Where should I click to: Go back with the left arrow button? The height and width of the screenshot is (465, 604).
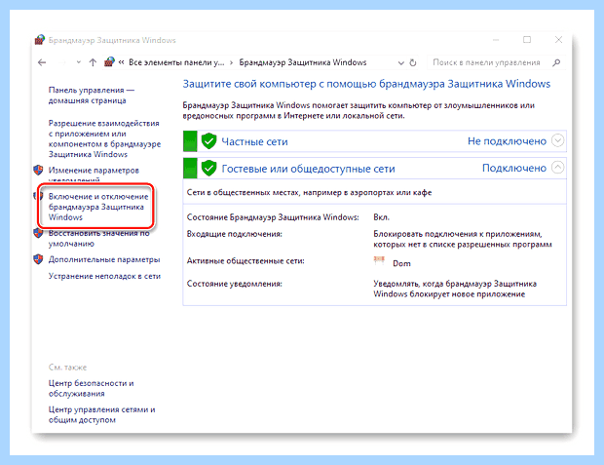tap(42, 62)
